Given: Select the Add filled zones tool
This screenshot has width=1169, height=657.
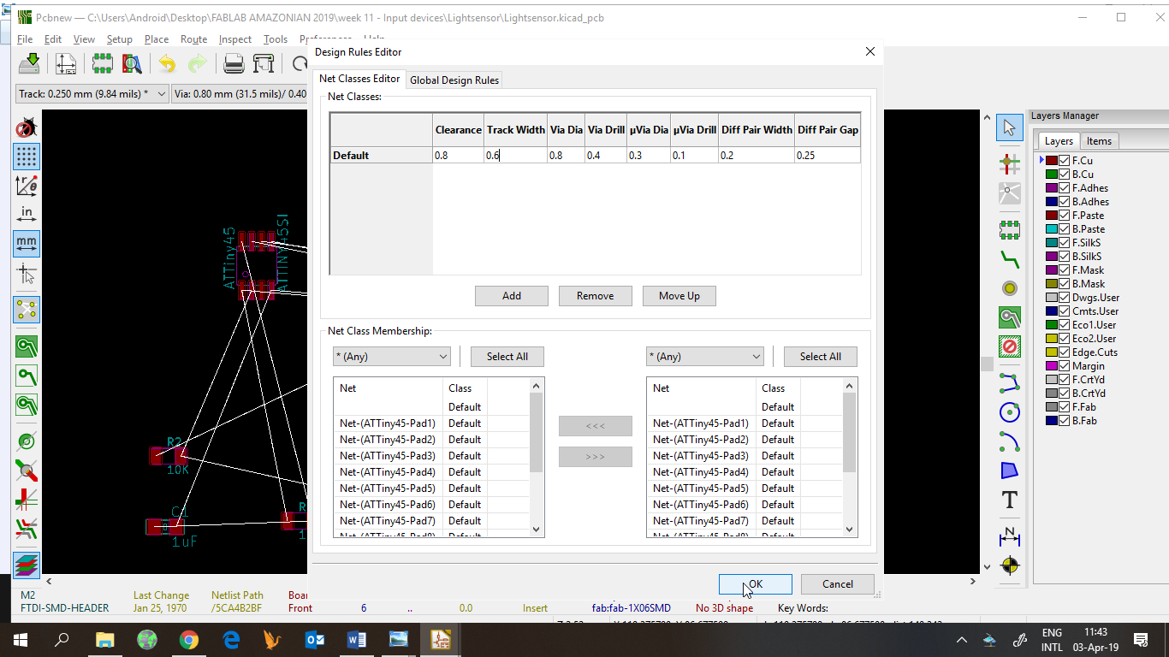Looking at the screenshot, I should point(1010,318).
